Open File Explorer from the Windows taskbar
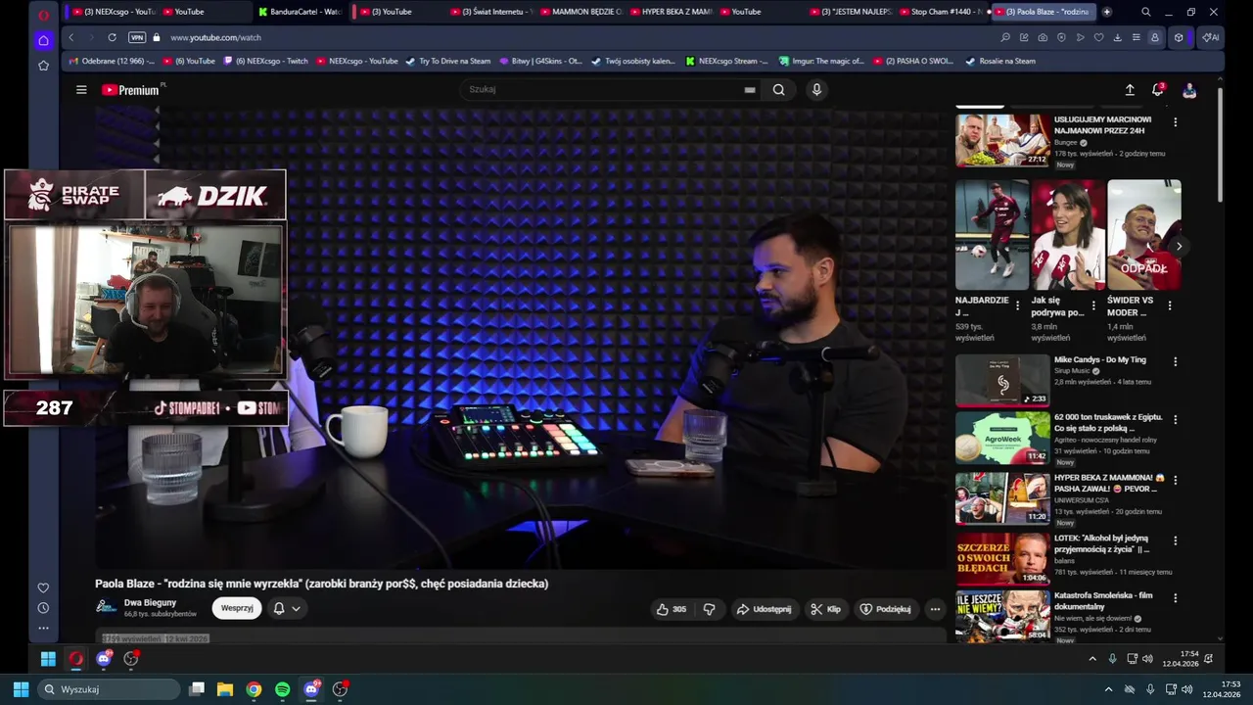This screenshot has height=705, width=1253. pos(225,689)
